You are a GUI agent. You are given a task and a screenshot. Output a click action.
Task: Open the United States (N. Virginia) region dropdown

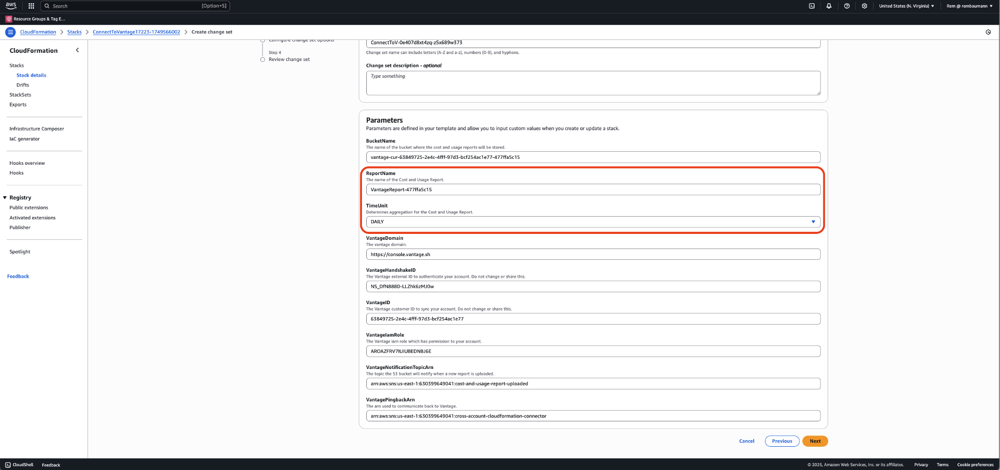coord(907,6)
